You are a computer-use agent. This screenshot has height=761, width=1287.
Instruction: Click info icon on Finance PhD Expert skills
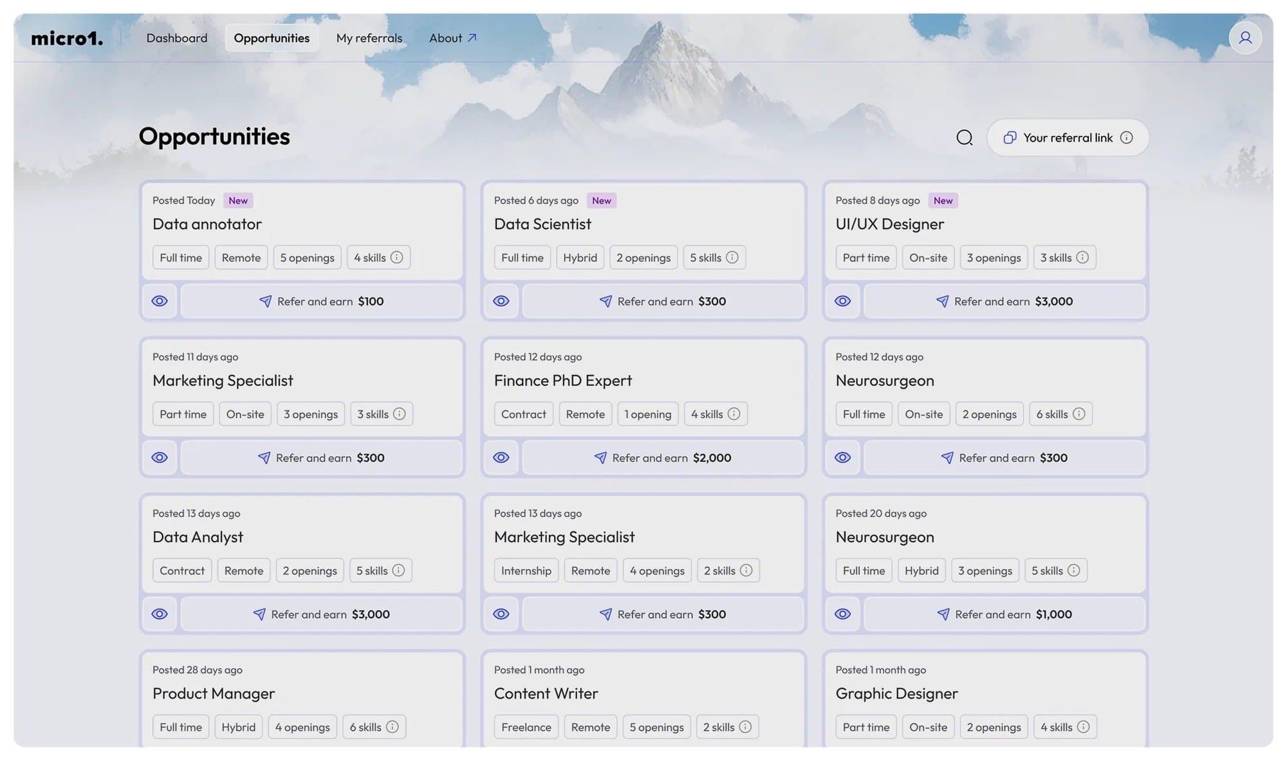[734, 414]
